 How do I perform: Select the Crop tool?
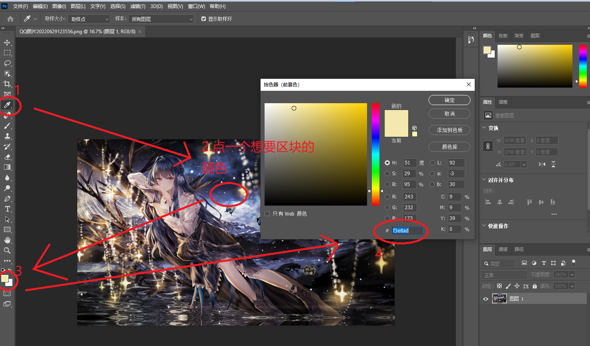(7, 84)
